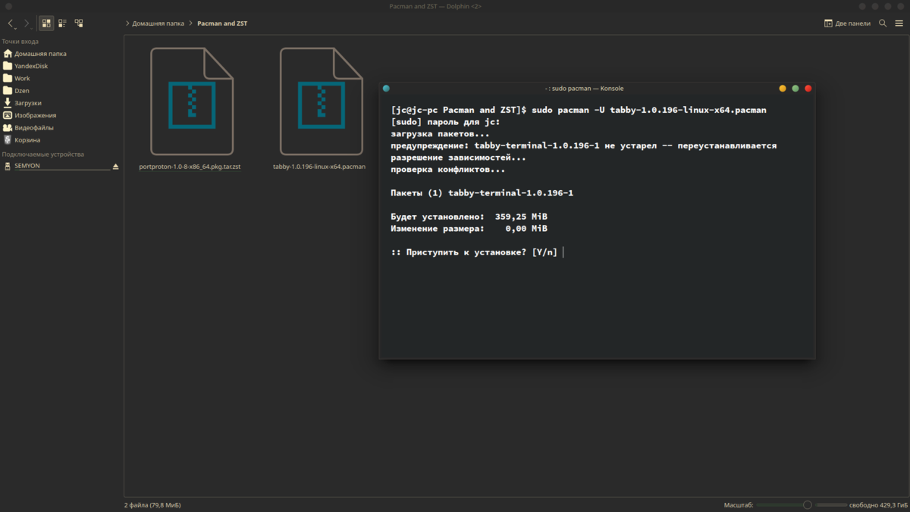Switch to icons view mode
Viewport: 910px width, 512px height.
[x=46, y=23]
